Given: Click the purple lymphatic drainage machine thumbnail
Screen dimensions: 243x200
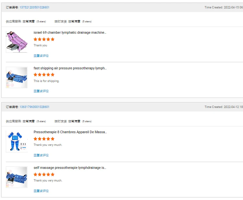Looking at the screenshot, I should (17, 42).
